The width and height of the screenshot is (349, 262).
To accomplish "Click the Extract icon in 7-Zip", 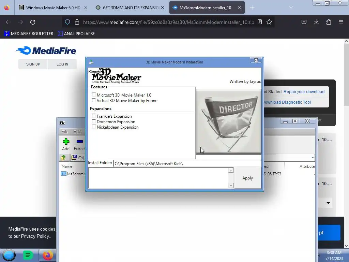I will click(x=79, y=144).
